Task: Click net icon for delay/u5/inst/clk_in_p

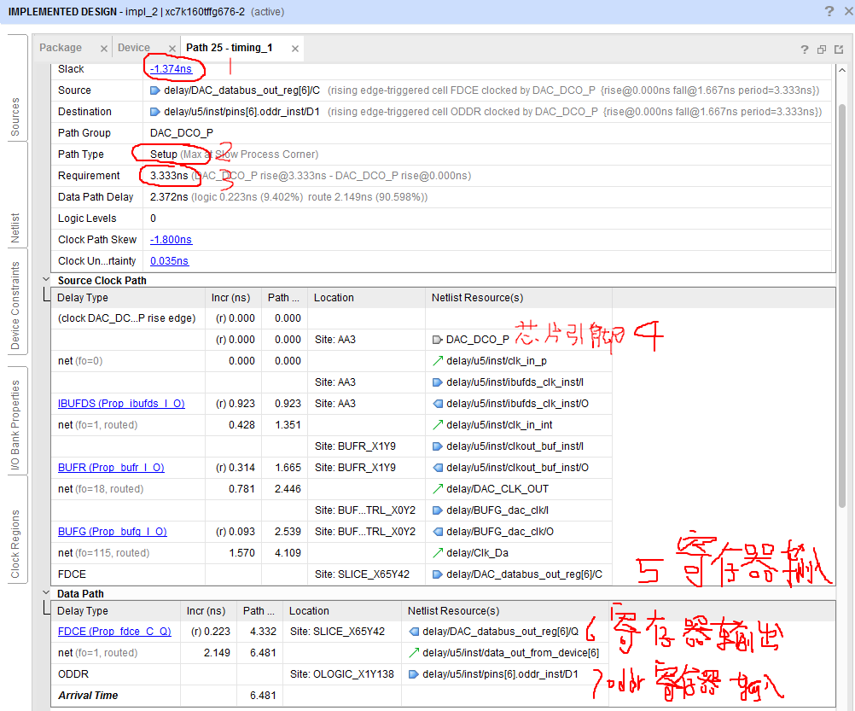Action: [x=438, y=361]
